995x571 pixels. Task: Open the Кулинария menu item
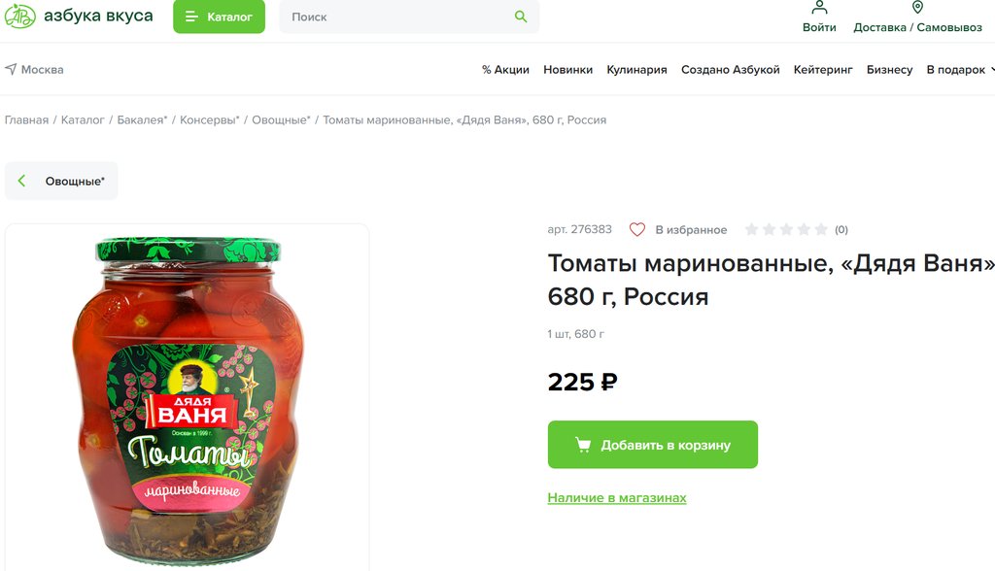[636, 70]
